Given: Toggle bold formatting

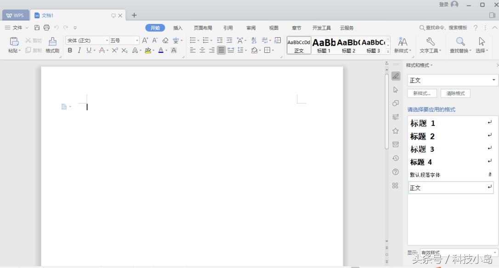Looking at the screenshot, I should coord(70,51).
